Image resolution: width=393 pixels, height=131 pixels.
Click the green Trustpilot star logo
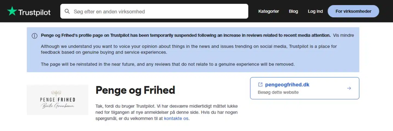click(12, 11)
